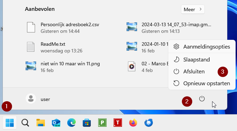Click the power icon in Start menu

[x=202, y=99]
